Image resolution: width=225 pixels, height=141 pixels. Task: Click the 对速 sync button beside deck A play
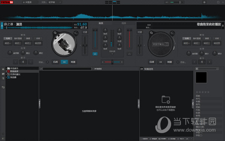click(73, 62)
